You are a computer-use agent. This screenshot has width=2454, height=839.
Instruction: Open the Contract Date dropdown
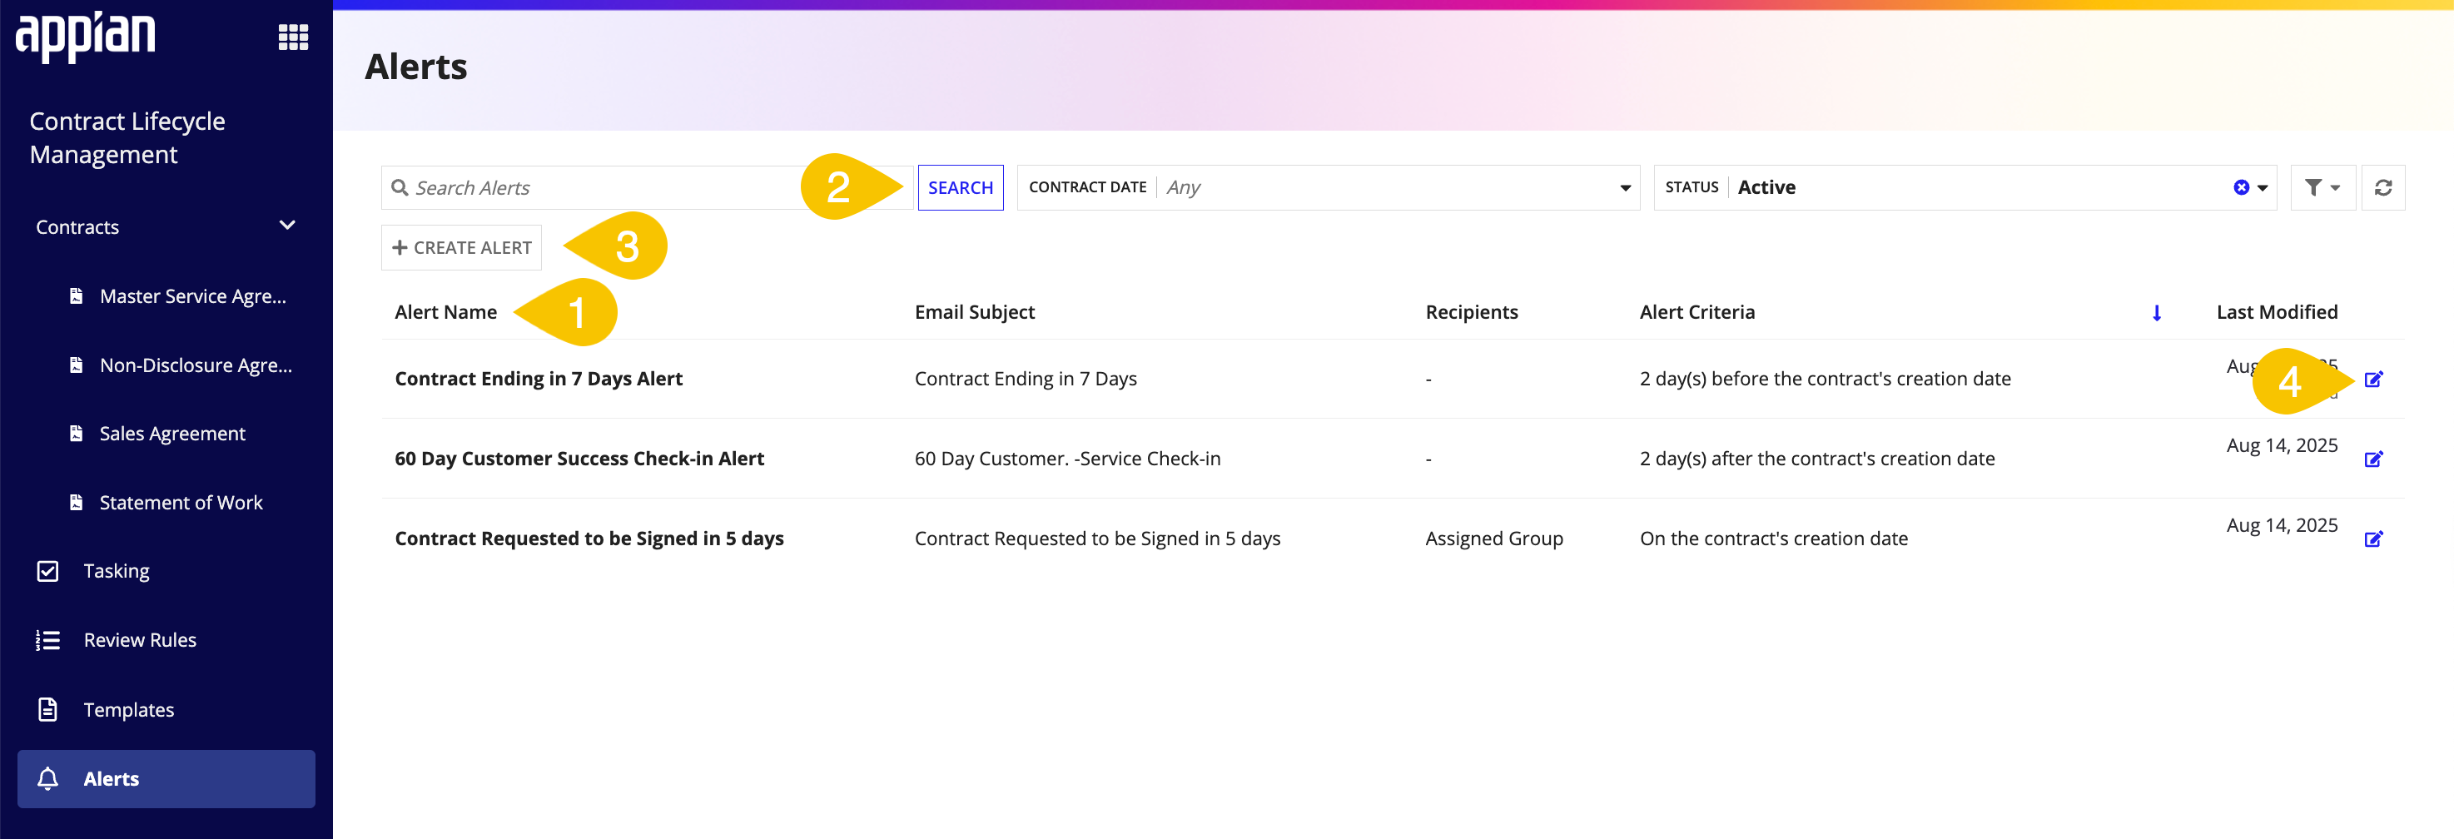(x=1328, y=187)
